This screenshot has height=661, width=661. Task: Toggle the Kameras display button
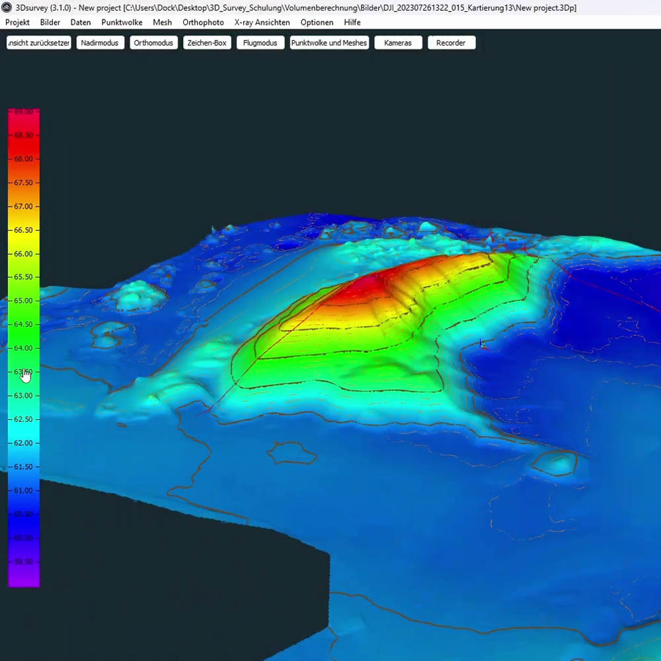point(398,43)
